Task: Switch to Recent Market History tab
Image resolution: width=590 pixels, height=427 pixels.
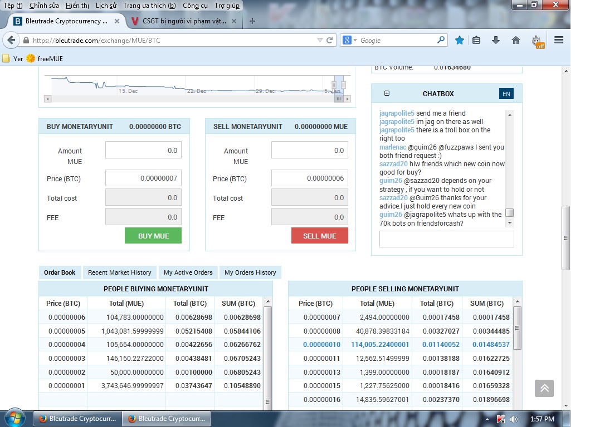Action: [120, 272]
